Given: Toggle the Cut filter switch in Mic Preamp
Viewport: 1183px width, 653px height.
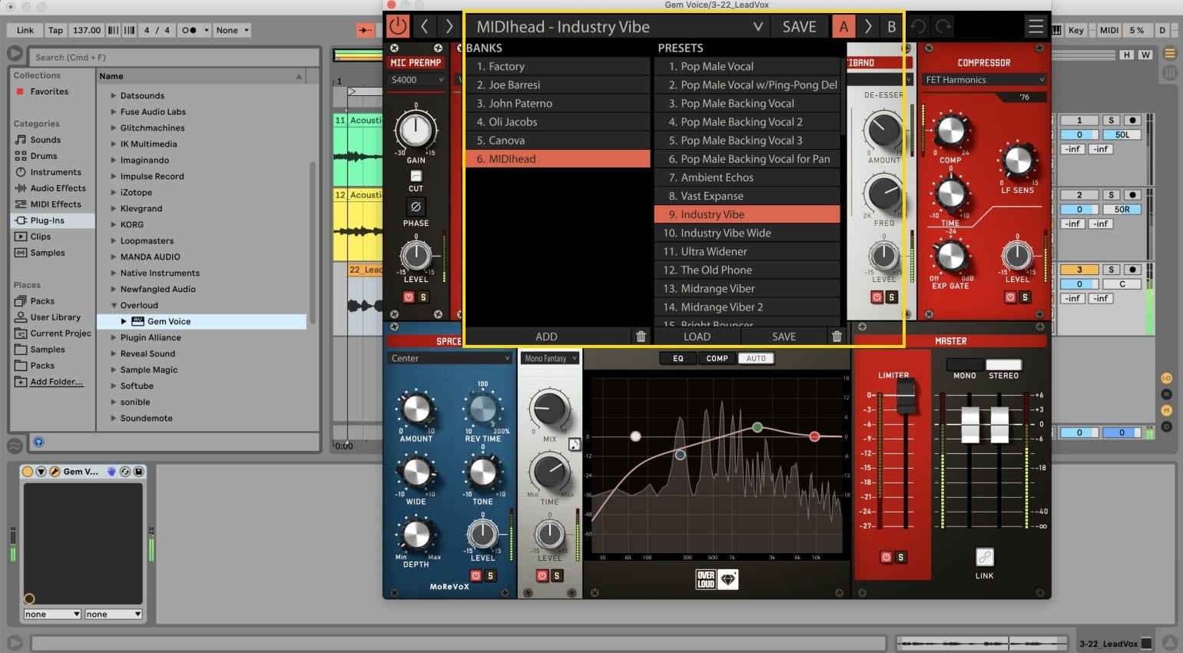Looking at the screenshot, I should [x=416, y=176].
